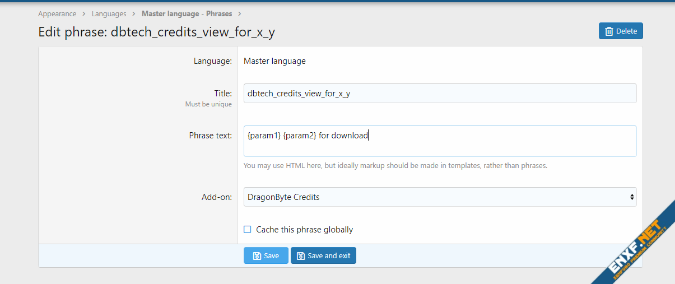
Task: Click the trash can icon on Delete
Action: click(609, 31)
